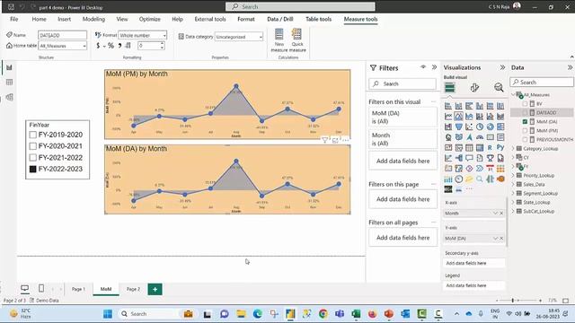Image resolution: width=575 pixels, height=323 pixels.
Task: Open Model view in left sidebar
Action: [9, 98]
